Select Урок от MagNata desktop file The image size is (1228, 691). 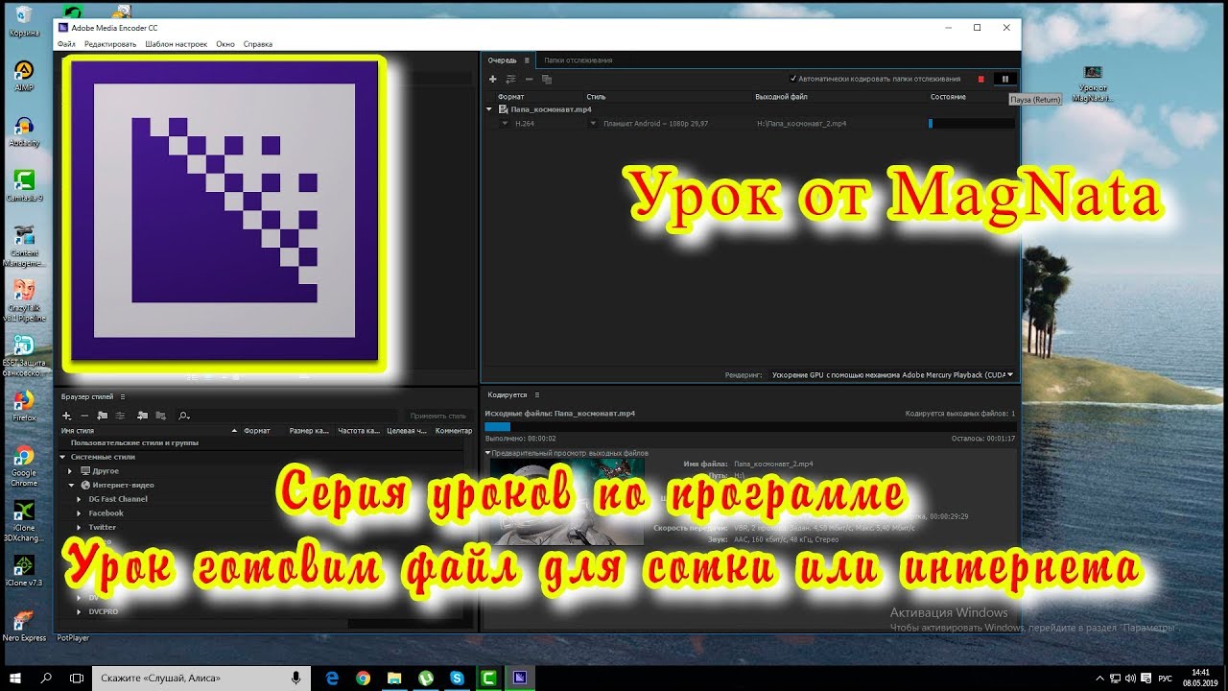point(1093,84)
